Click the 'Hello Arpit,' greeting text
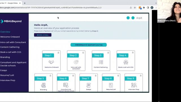This screenshot has height=102, width=181. (x=41, y=25)
